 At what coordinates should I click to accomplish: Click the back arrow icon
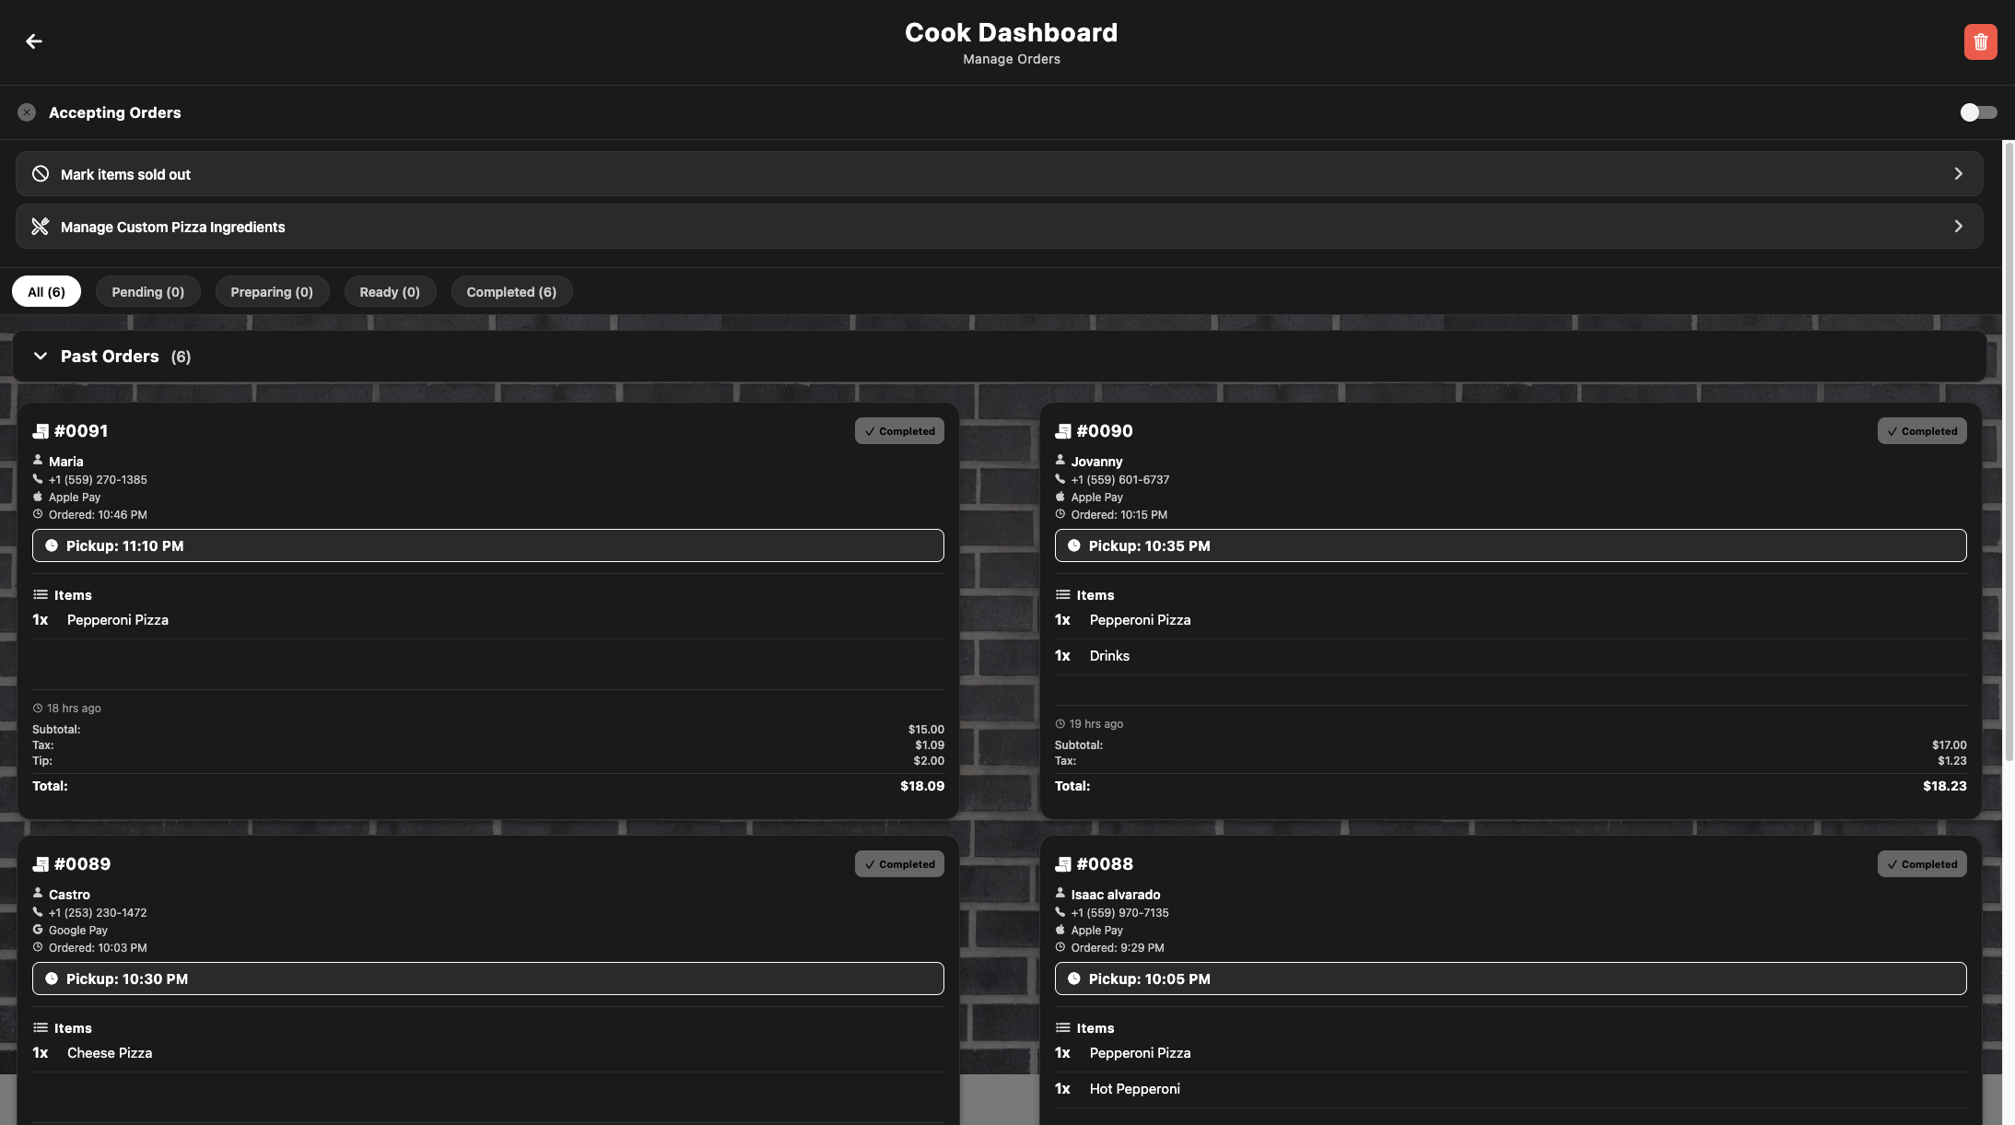34,41
